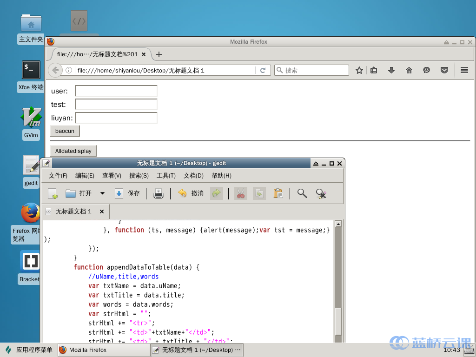Click the gedit scrollbar up arrow
The image size is (476, 357).
[x=338, y=224]
